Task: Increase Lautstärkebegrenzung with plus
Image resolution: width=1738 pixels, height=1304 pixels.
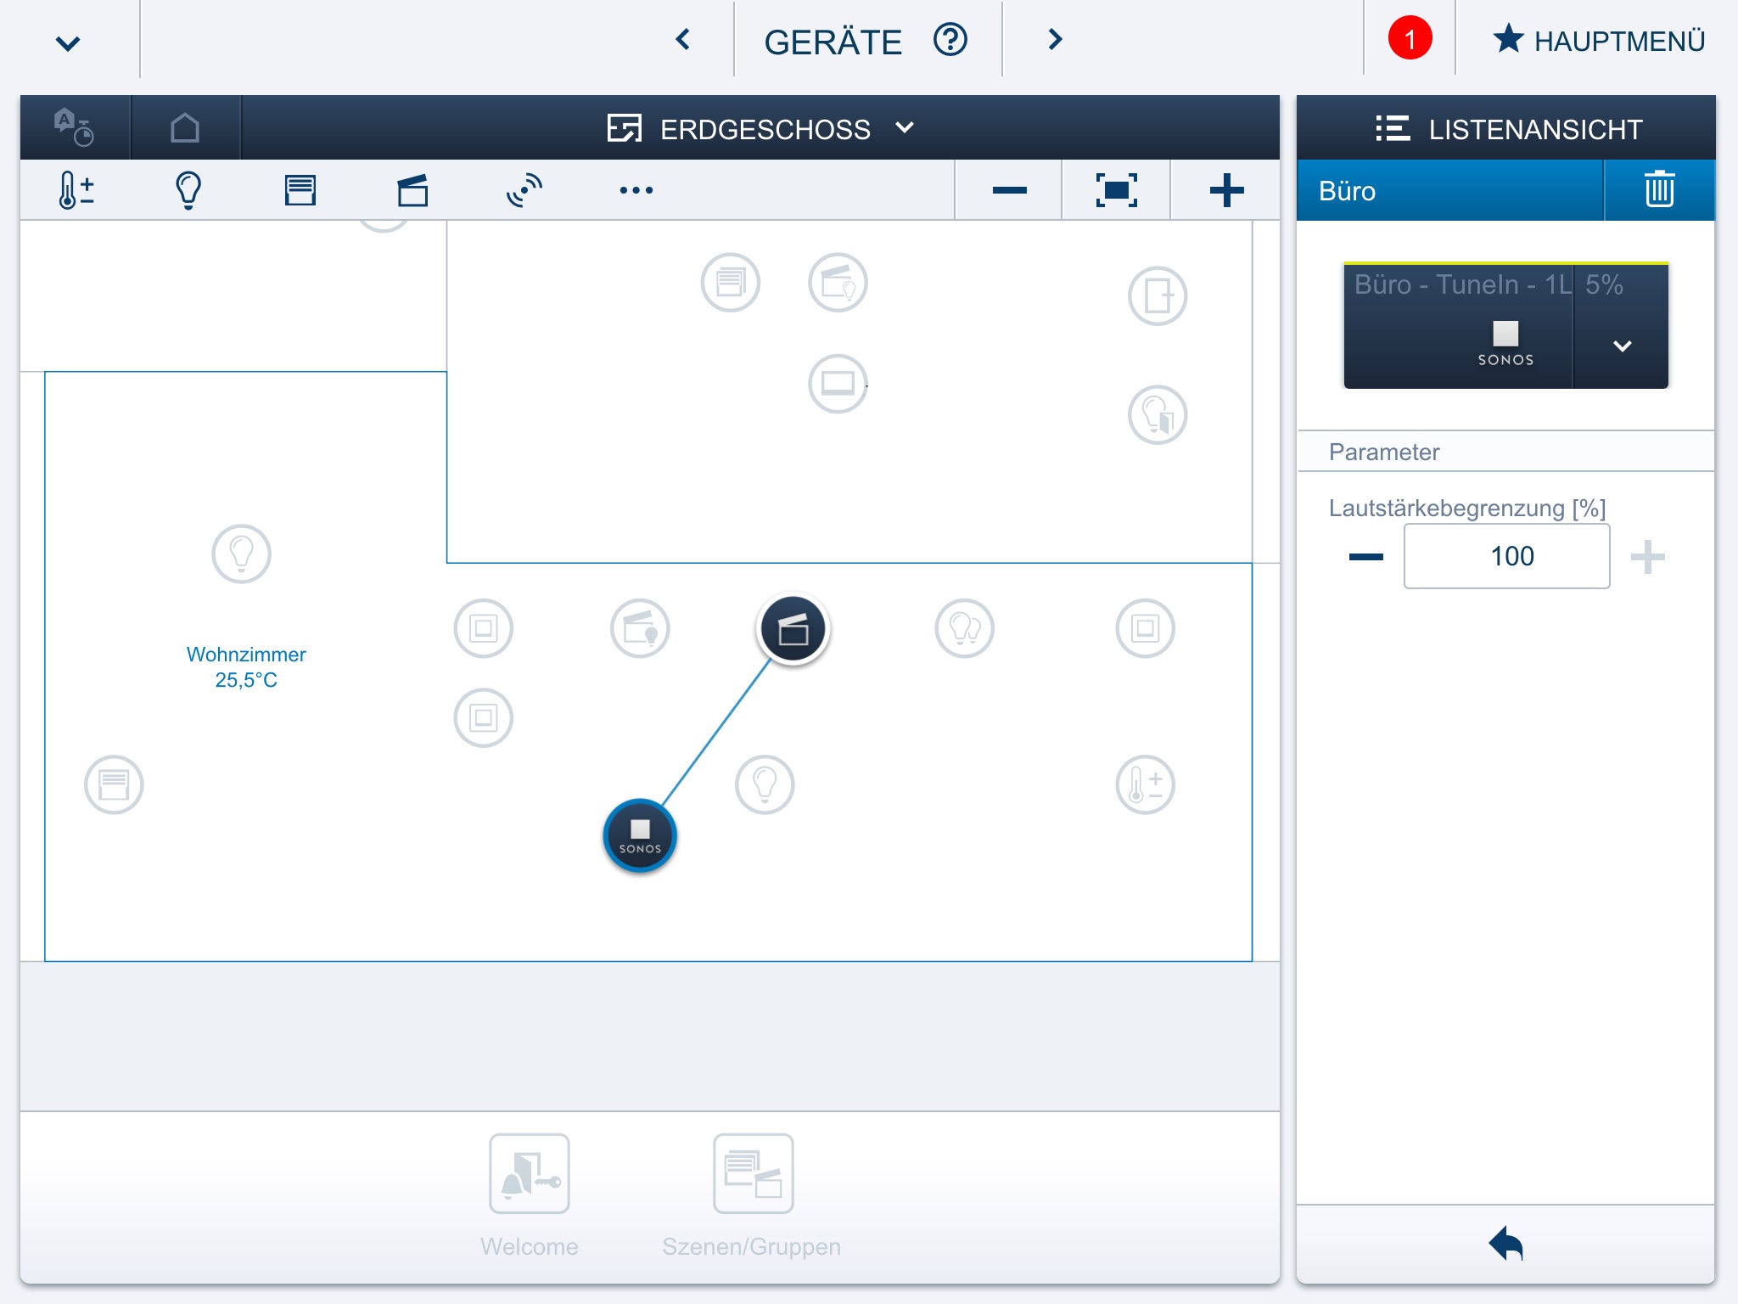Action: (x=1648, y=557)
